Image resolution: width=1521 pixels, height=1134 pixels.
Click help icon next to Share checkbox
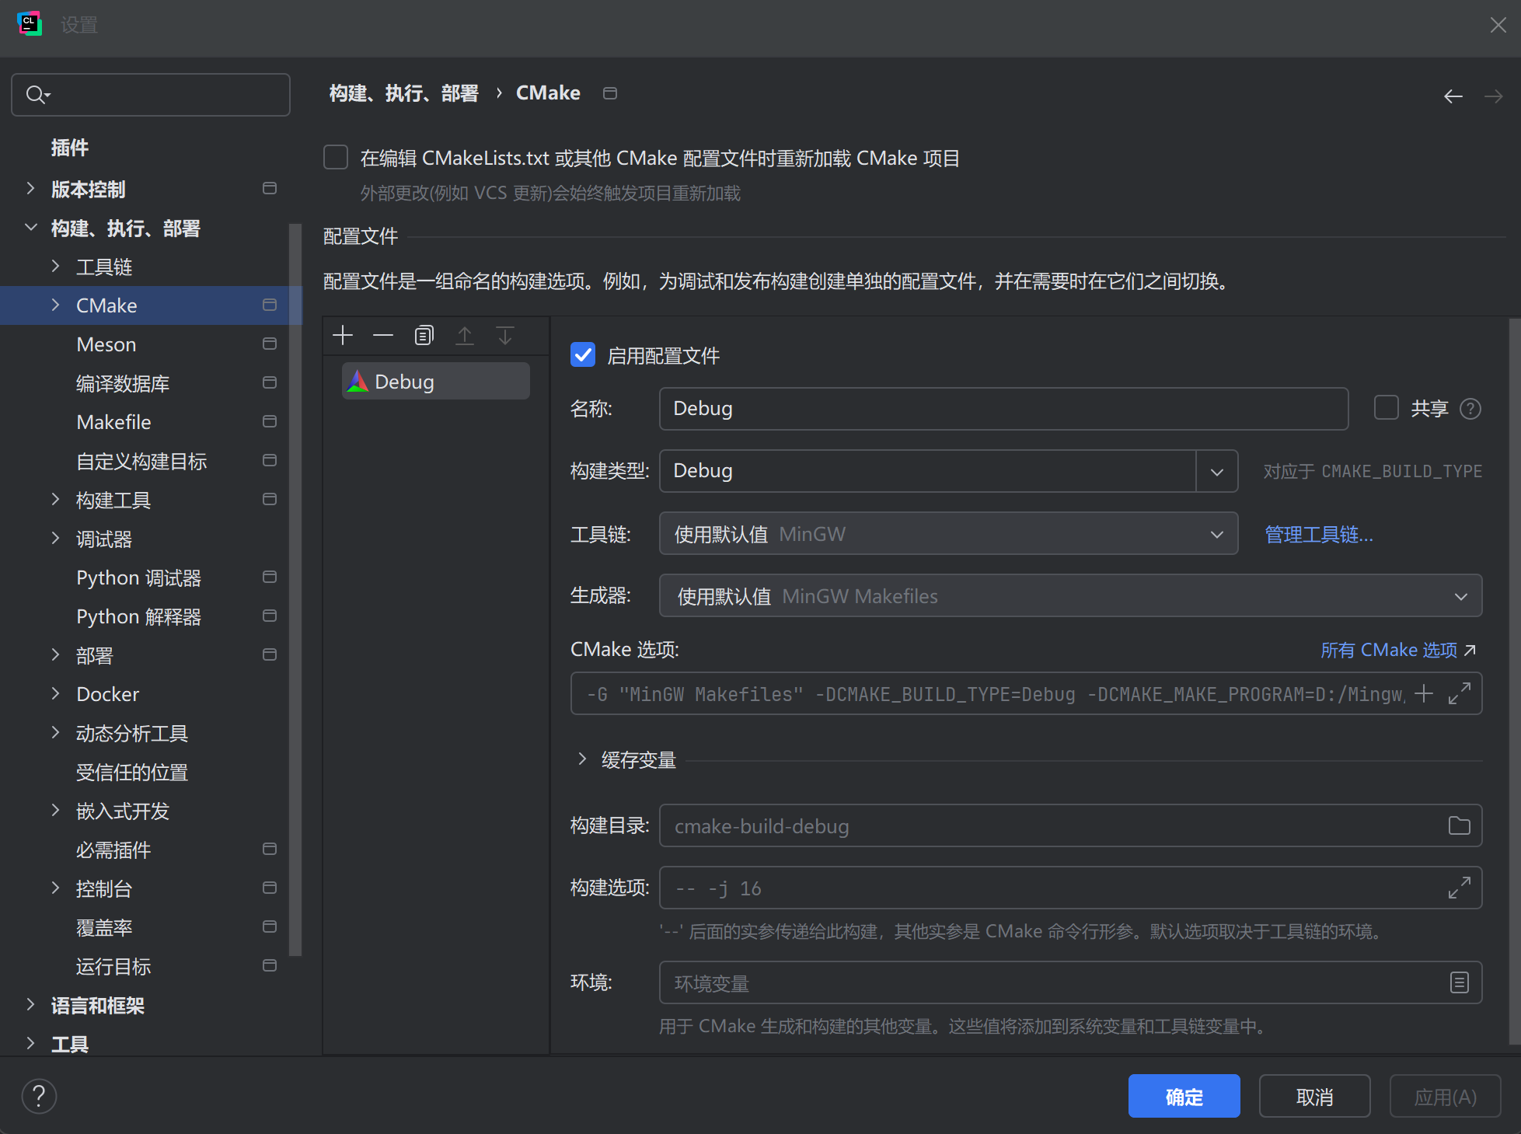tap(1470, 409)
